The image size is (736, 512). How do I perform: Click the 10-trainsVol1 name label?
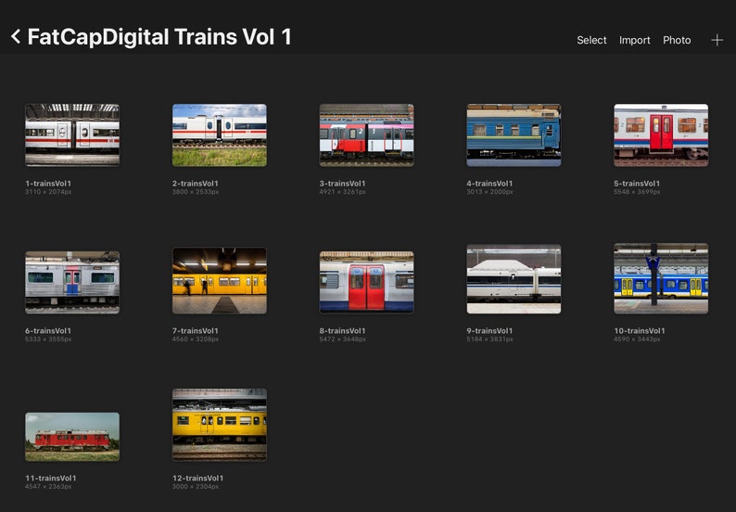click(640, 331)
